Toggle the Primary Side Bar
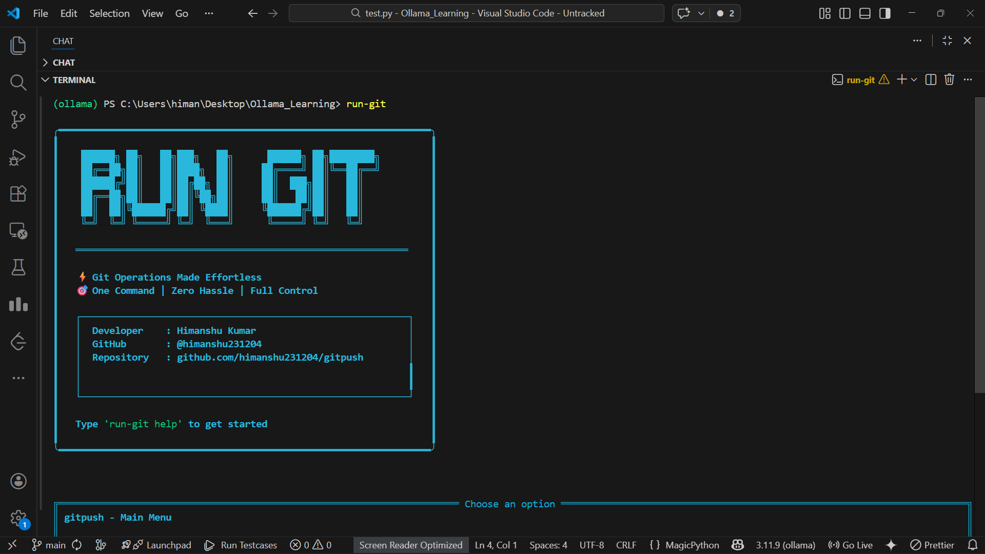The height and width of the screenshot is (554, 985). 844,13
